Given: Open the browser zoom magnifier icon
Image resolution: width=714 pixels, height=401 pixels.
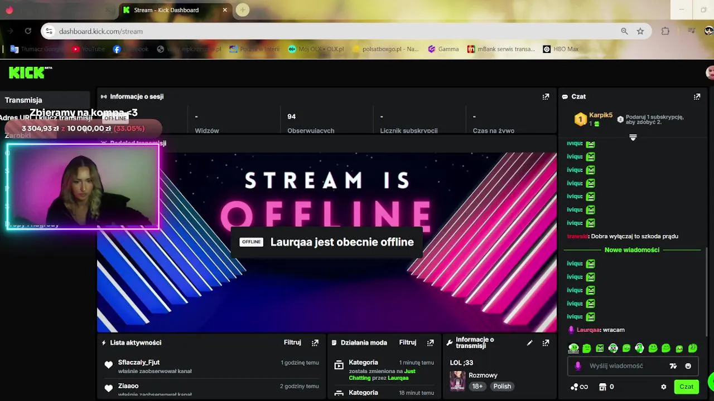Looking at the screenshot, I should click(x=624, y=31).
